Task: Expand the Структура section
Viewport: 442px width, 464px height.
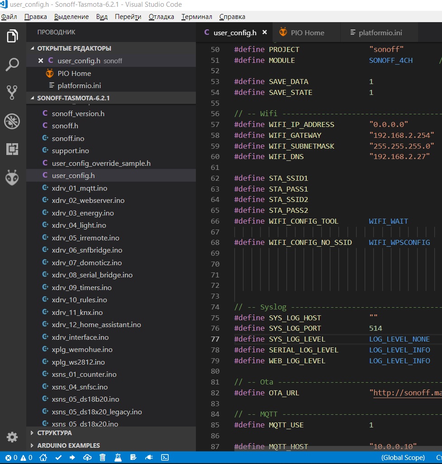Action: point(33,433)
